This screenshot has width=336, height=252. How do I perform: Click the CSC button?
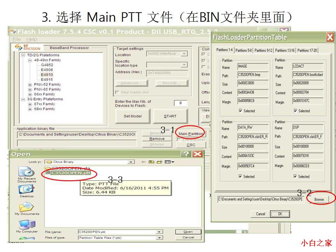pyautogui.click(x=191, y=145)
